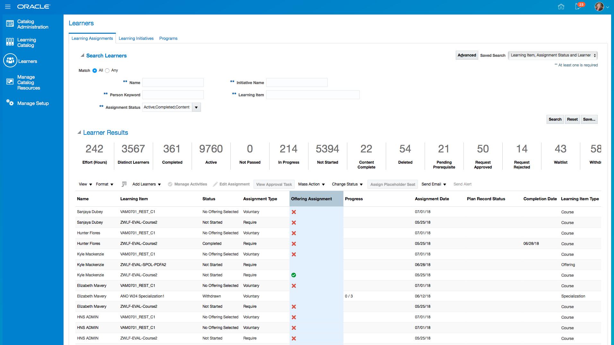Switch to the Programs tab
The height and width of the screenshot is (345, 614).
click(x=168, y=39)
